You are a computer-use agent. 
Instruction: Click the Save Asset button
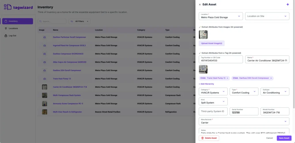click(x=284, y=138)
